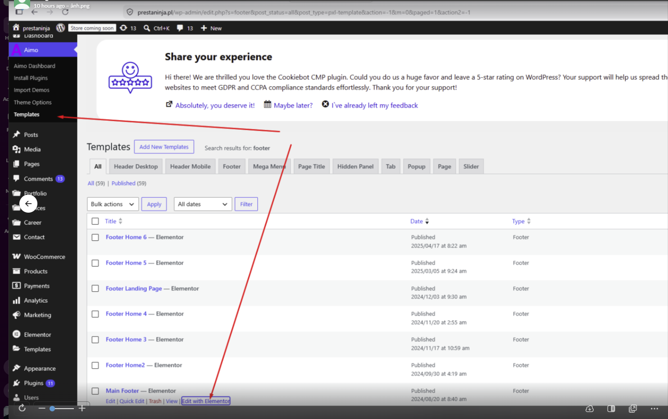Adjust the zoom slider handle at bottom

[52, 409]
